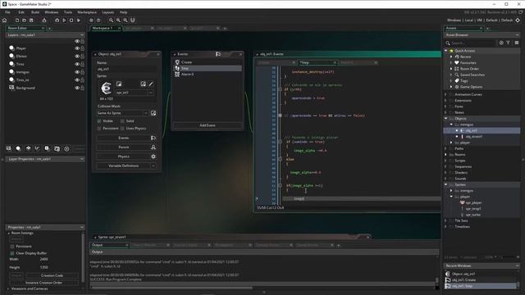Viewport: 525px width, 295px height.
Task: Open the File menu
Action: point(7,12)
